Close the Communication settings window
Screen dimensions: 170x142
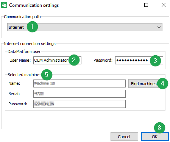pos(164,5)
